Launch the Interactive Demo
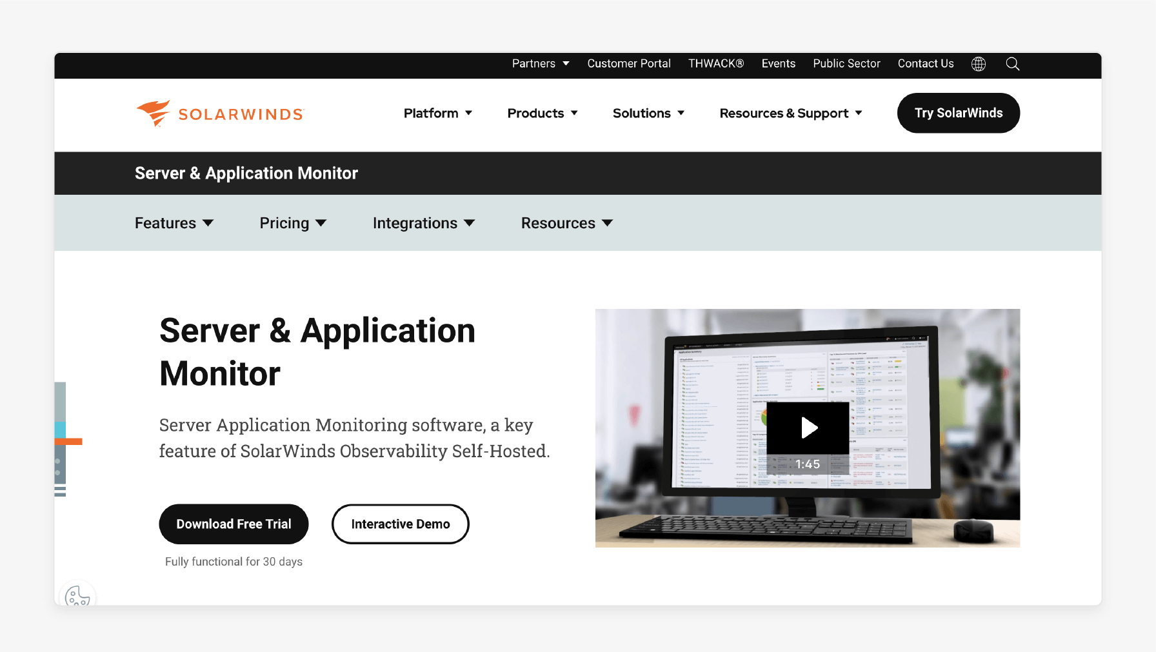 click(x=401, y=524)
